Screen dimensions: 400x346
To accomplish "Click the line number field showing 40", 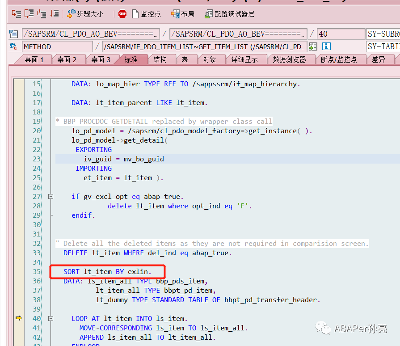I will pos(341,34).
